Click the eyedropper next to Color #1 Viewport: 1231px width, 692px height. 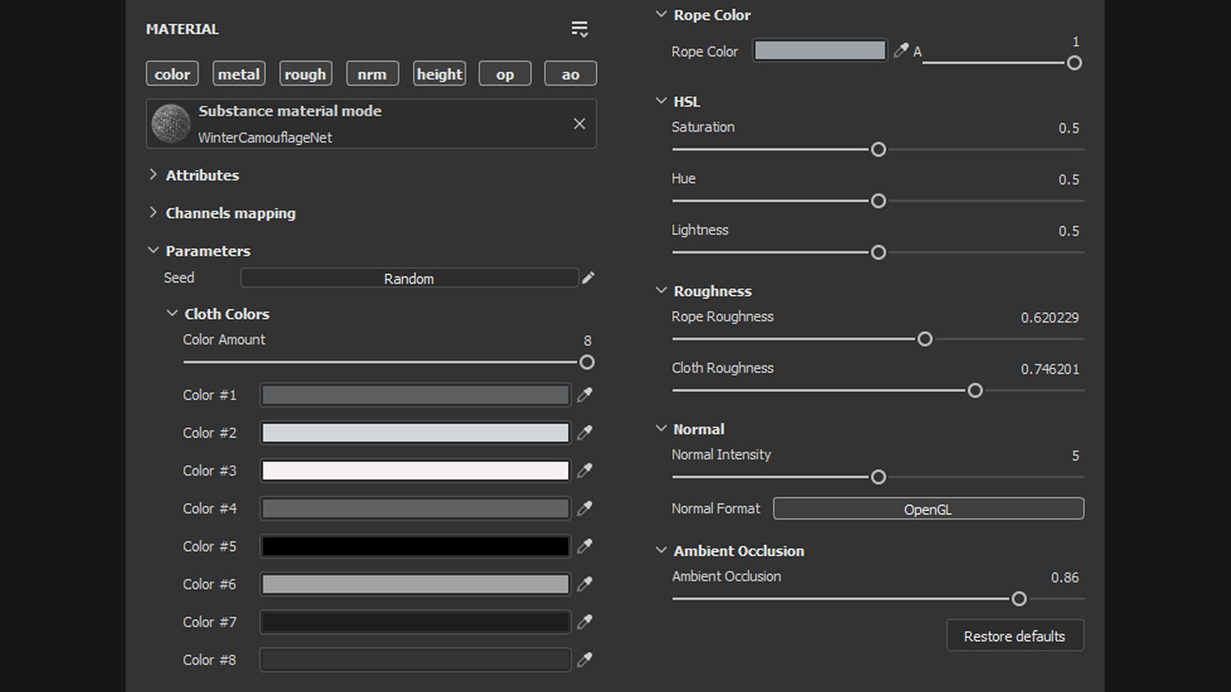coord(584,395)
